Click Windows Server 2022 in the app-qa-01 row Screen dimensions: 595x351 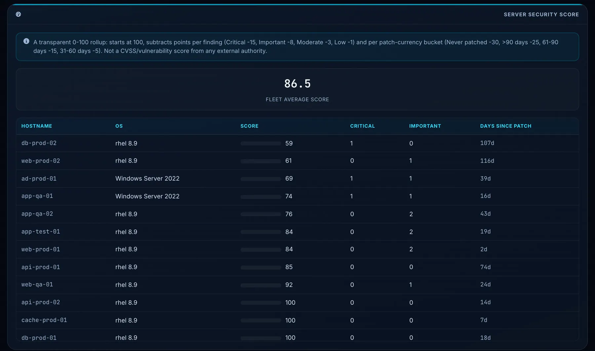(x=147, y=196)
